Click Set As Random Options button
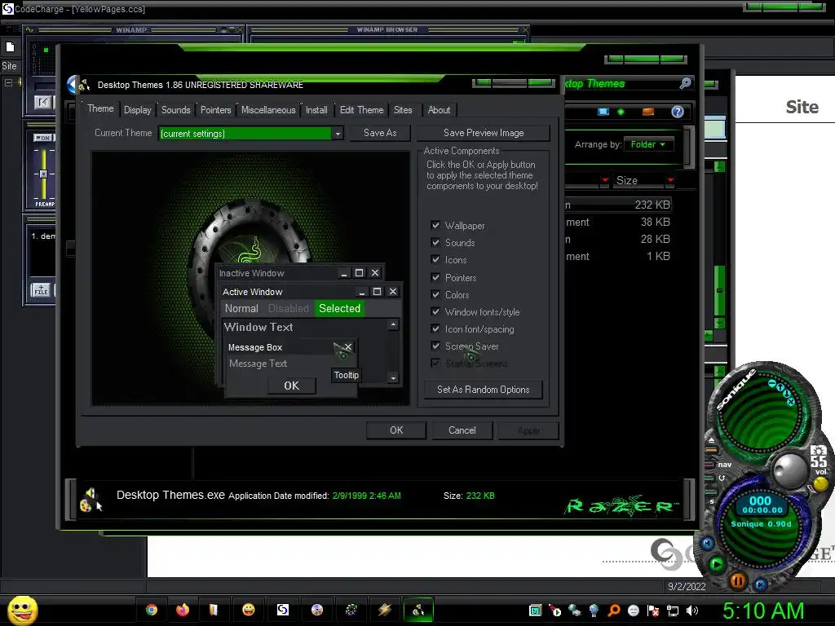Viewport: 835px width, 626px height. [484, 390]
